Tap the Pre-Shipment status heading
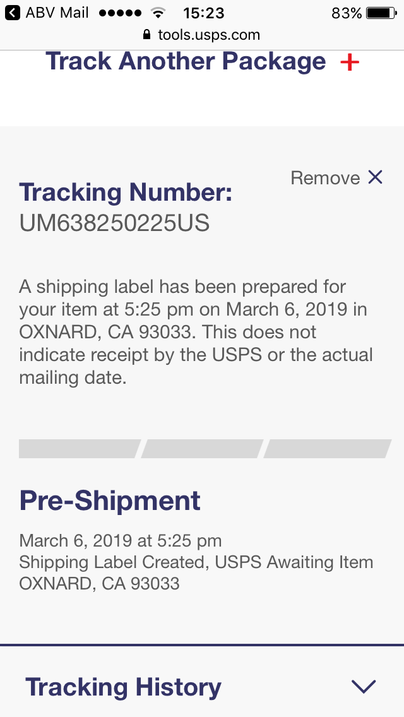404x717 pixels. coord(110,501)
